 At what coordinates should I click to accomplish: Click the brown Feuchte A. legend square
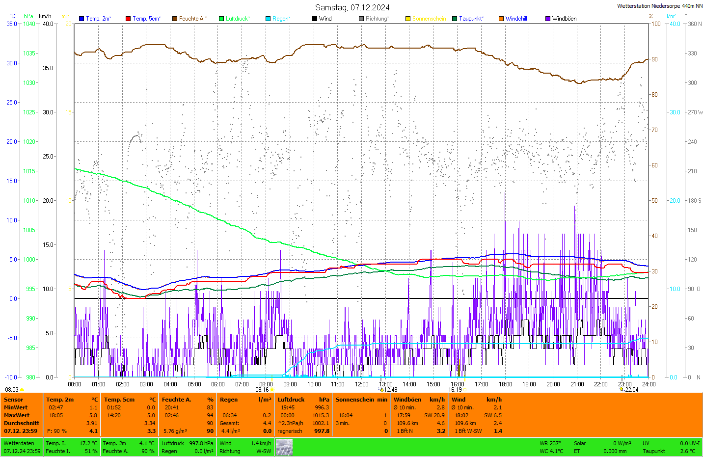[x=175, y=19]
